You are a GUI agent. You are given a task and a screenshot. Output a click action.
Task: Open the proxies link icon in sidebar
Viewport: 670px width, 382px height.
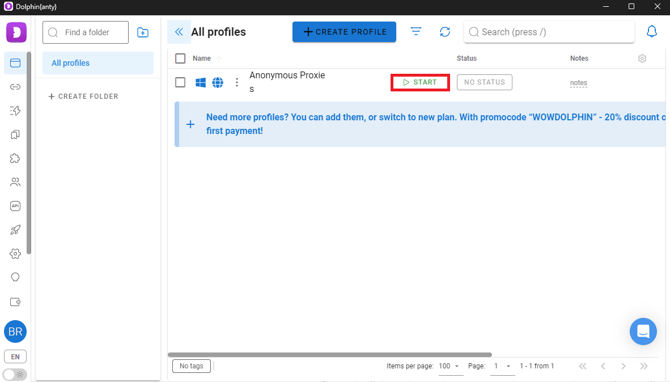[x=15, y=87]
